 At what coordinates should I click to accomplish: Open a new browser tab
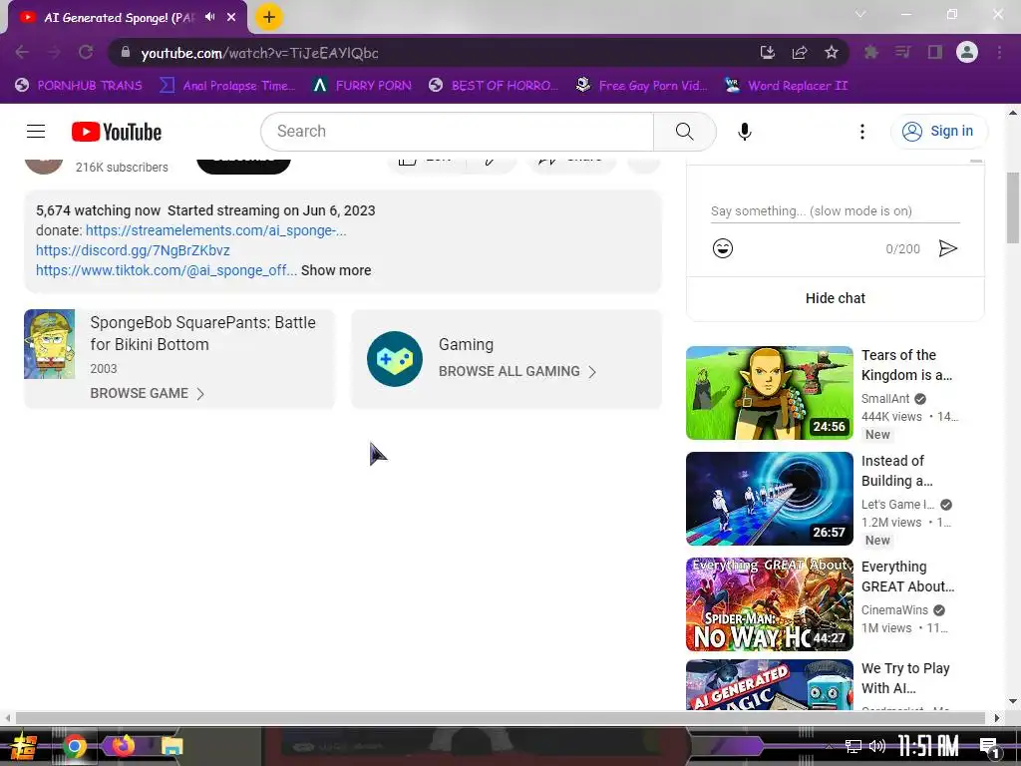point(269,17)
